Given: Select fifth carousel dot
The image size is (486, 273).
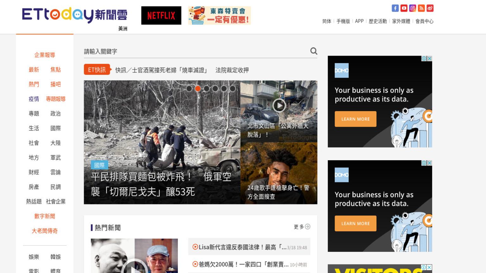Looking at the screenshot, I should (x=224, y=88).
